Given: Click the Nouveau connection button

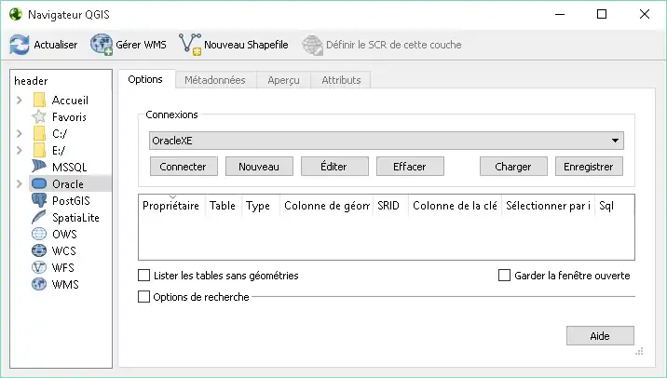Looking at the screenshot, I should [x=259, y=167].
